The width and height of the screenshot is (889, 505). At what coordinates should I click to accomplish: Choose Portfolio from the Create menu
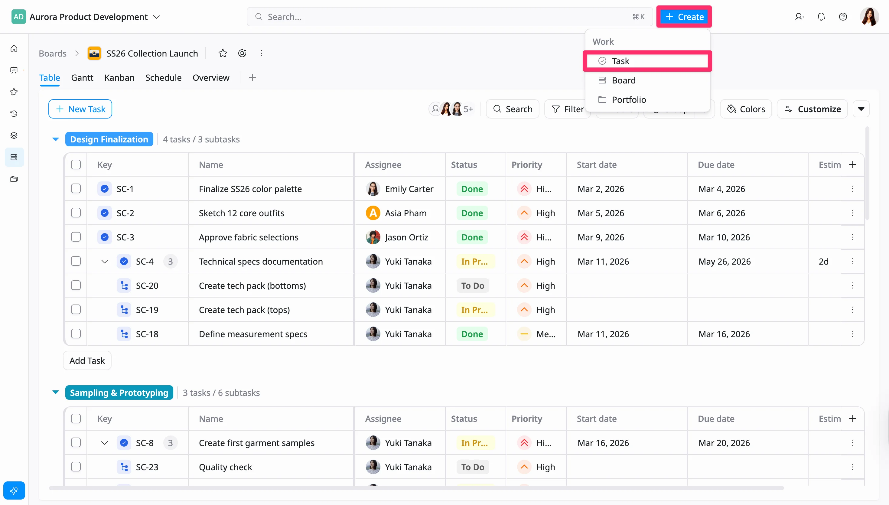coord(647,99)
